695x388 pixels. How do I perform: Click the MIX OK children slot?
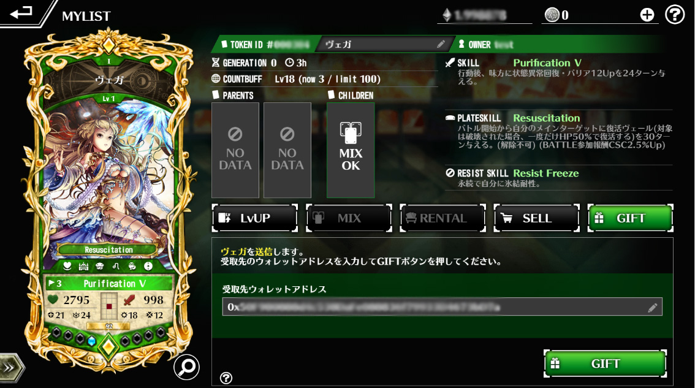[351, 150]
